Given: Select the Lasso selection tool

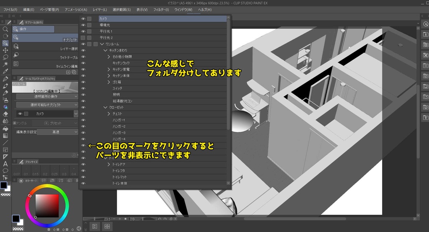Looking at the screenshot, I should click(x=5, y=57).
